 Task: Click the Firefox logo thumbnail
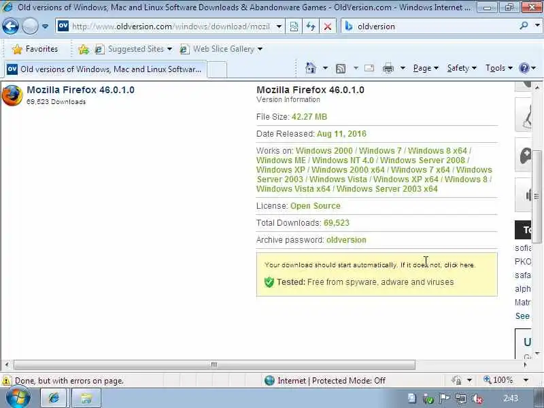pyautogui.click(x=12, y=95)
